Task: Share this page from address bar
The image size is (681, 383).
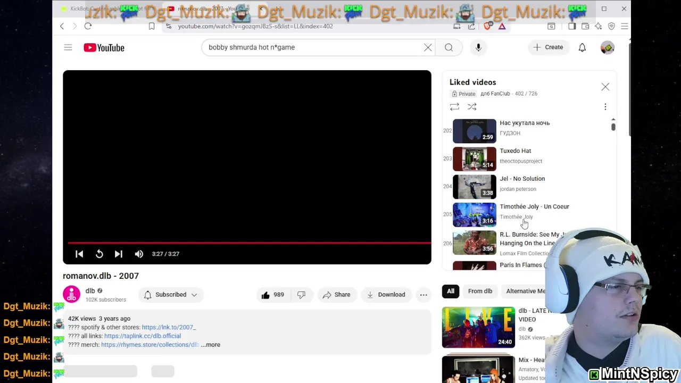Action: click(471, 26)
